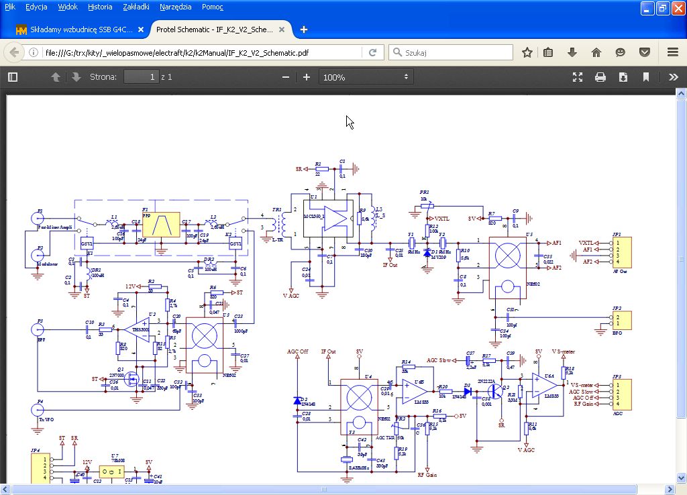Screen dimensions: 687x495
Task: Go to the previous PDF page
Action: pos(56,77)
